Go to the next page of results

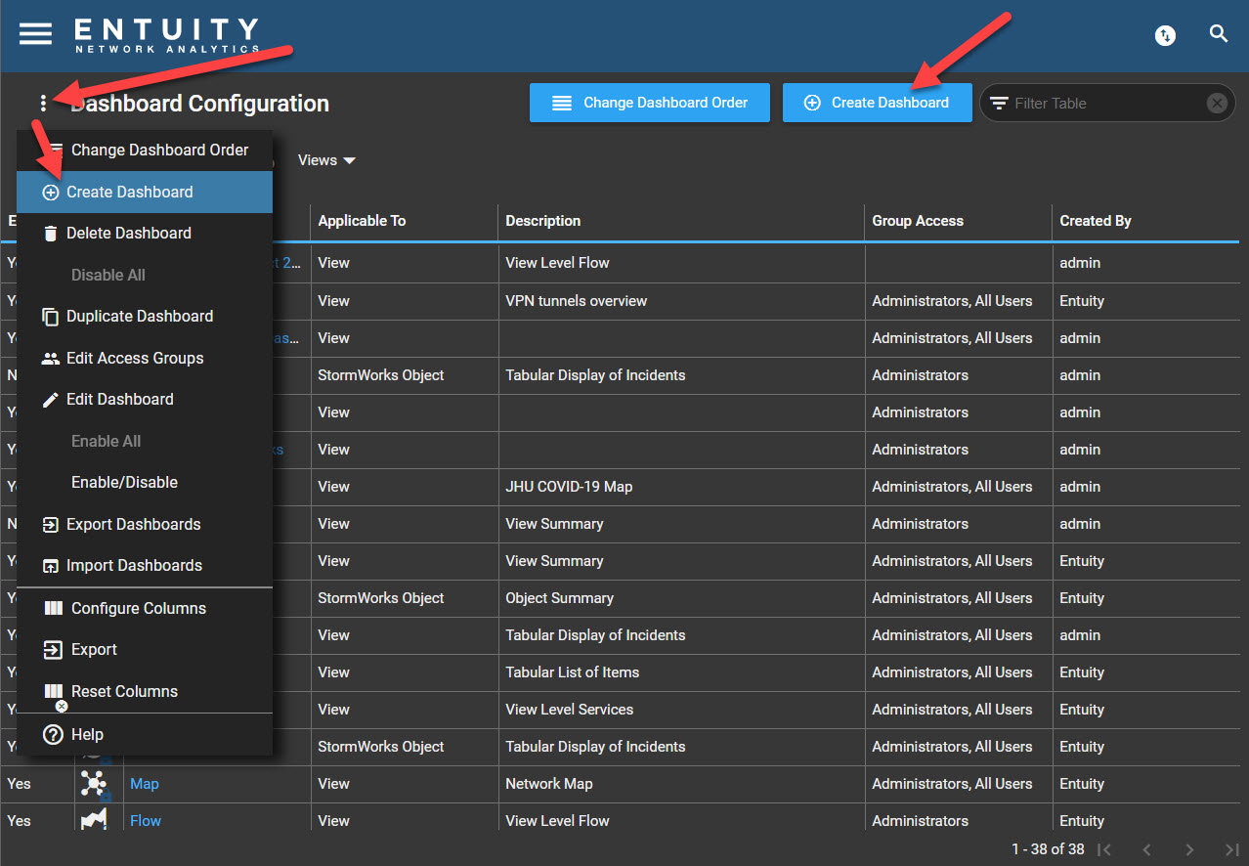[x=1189, y=849]
